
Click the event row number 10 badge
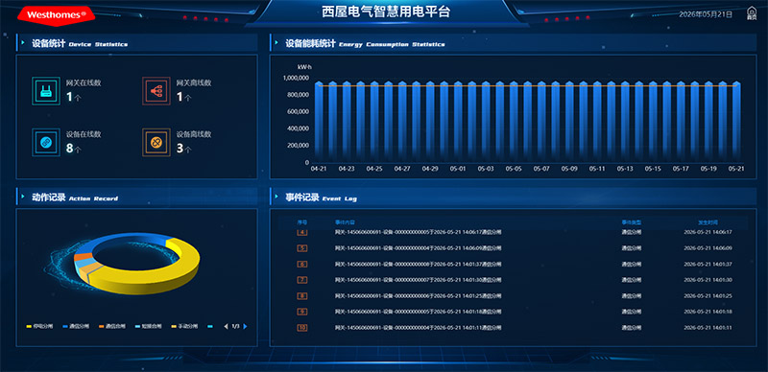[302, 328]
